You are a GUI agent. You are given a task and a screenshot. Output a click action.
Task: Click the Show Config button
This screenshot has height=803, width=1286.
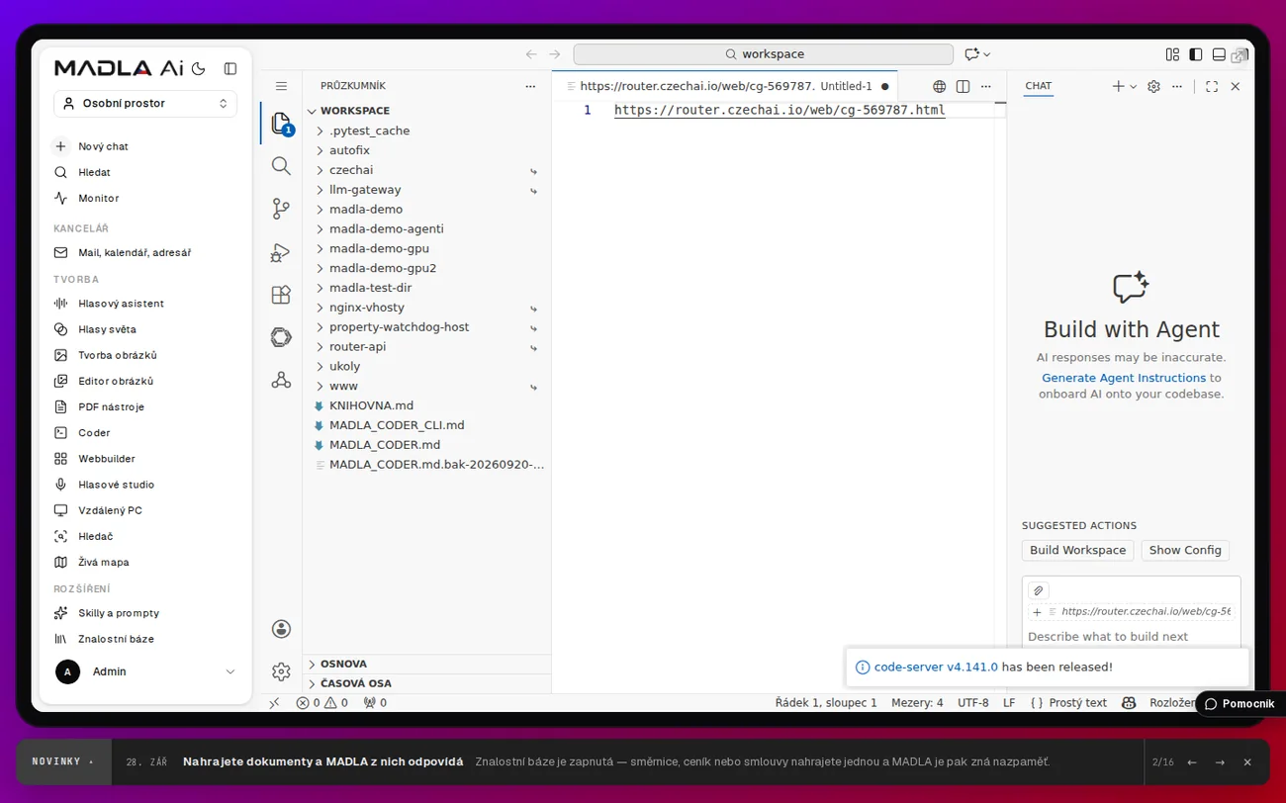click(x=1185, y=550)
